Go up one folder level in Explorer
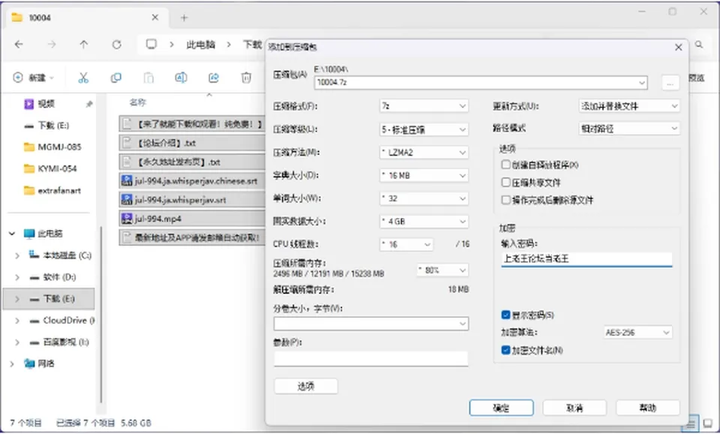 tap(83, 44)
